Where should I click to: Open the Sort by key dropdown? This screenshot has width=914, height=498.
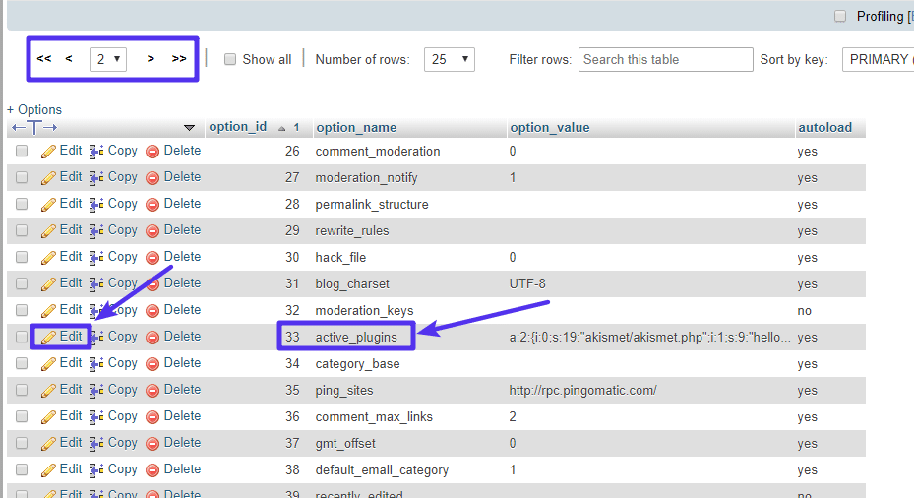coord(878,59)
